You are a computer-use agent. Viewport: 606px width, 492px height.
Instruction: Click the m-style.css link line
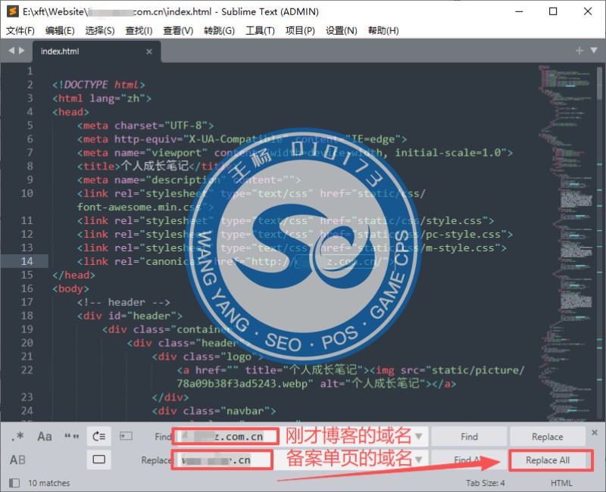click(x=292, y=248)
